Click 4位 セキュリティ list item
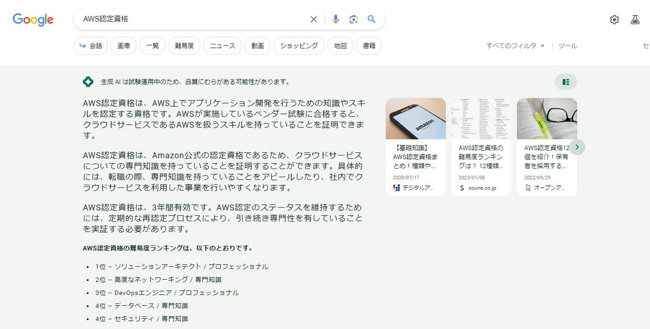Screen dimensions: 650x329 coord(141,319)
